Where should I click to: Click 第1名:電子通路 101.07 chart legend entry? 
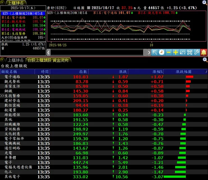click(113, 13)
